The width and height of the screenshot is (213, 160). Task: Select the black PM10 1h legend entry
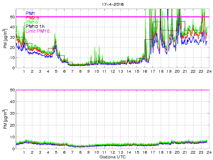click(x=35, y=27)
